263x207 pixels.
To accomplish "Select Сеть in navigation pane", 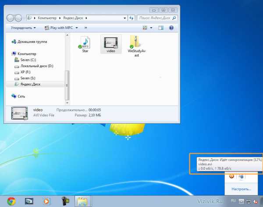I will [18, 96].
